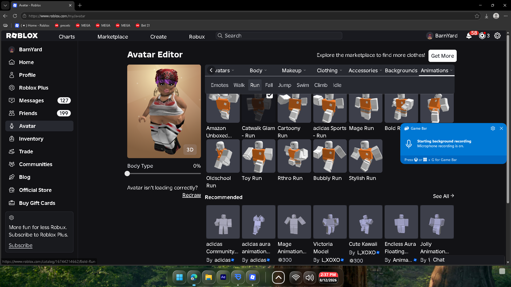
Task: Open the Chat panel
Action: 467,260
